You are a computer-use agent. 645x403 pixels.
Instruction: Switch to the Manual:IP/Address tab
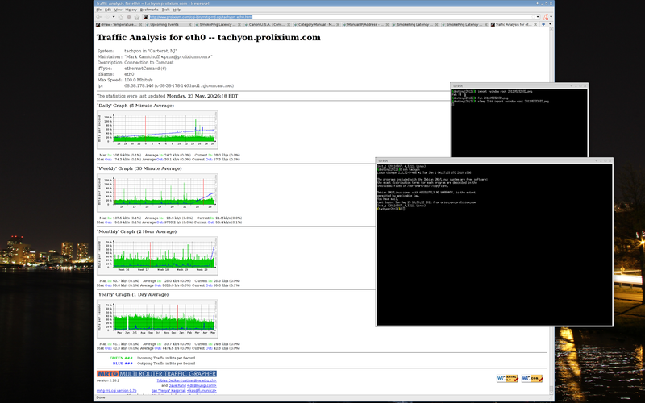365,25
